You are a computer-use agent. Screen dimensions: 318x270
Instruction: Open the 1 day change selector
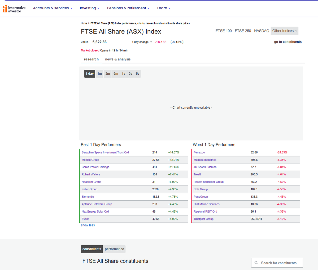pos(142,42)
